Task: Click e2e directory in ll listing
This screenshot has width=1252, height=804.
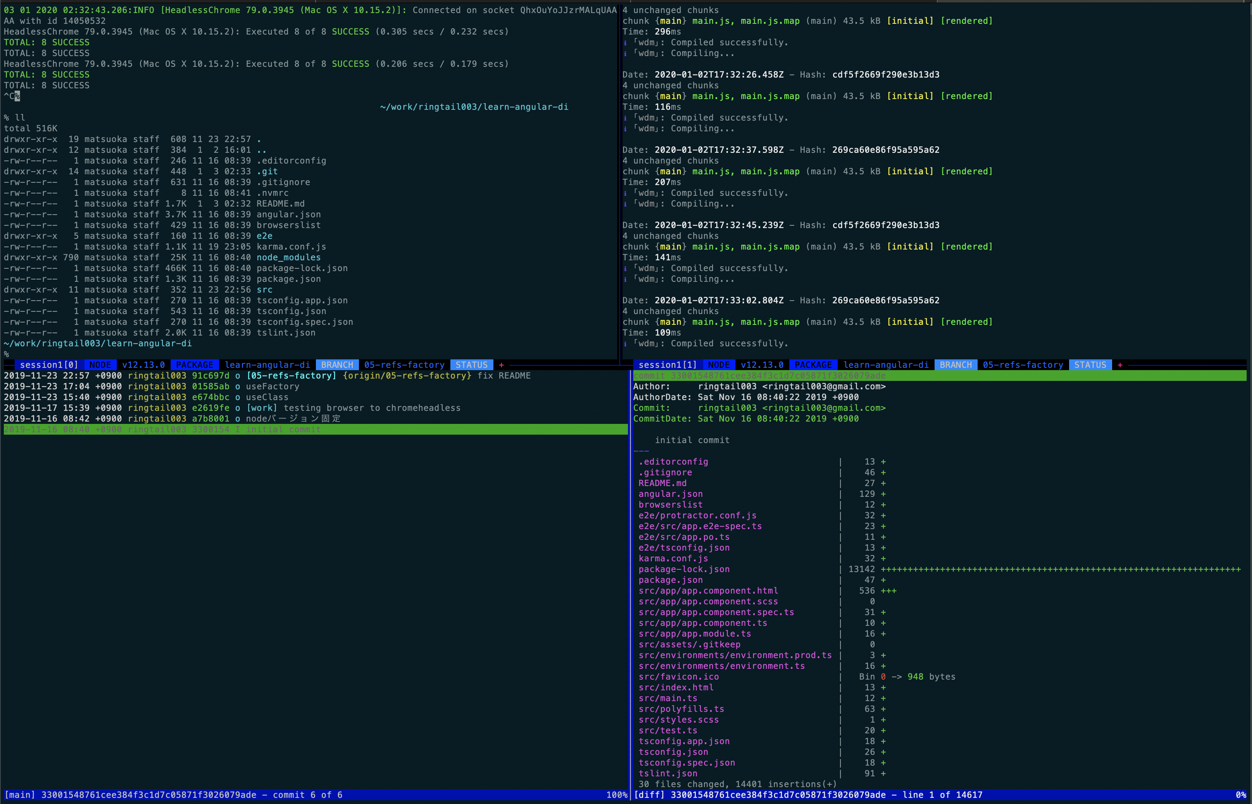Action: pyautogui.click(x=264, y=236)
